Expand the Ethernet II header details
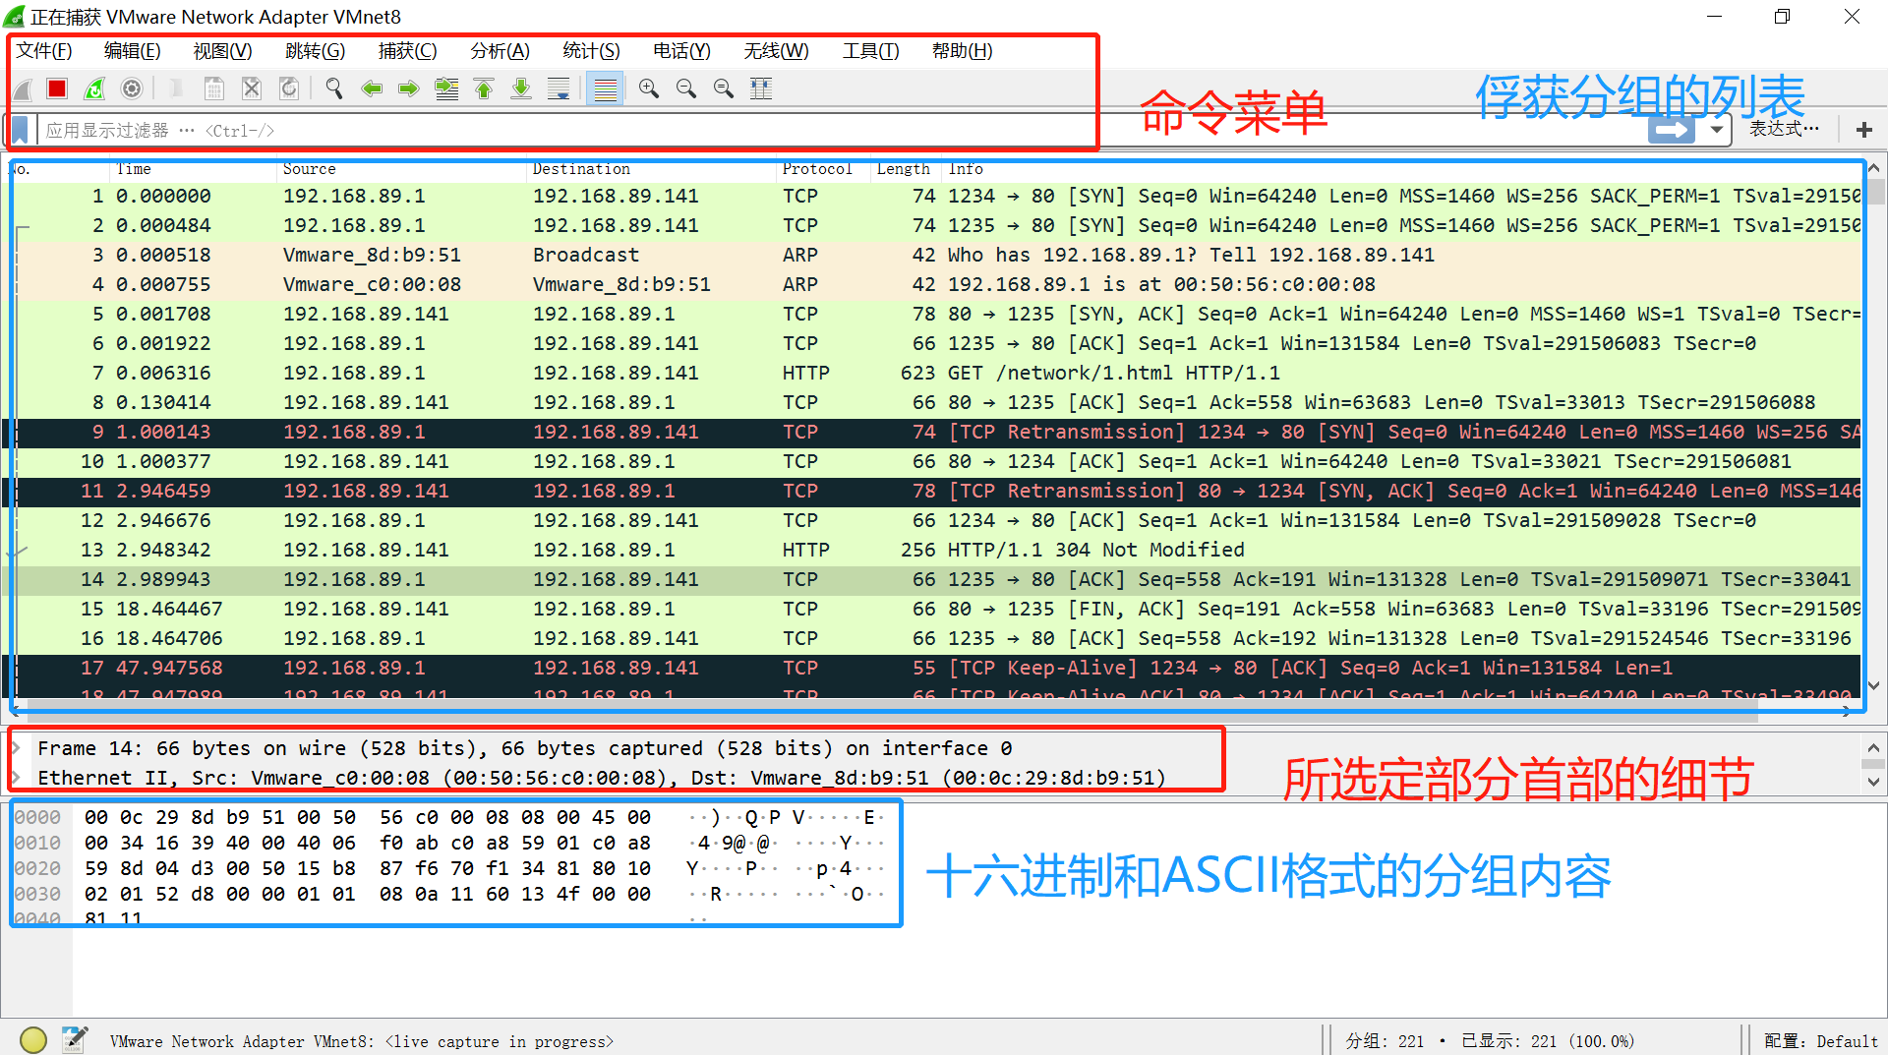1888x1055 pixels. point(16,778)
